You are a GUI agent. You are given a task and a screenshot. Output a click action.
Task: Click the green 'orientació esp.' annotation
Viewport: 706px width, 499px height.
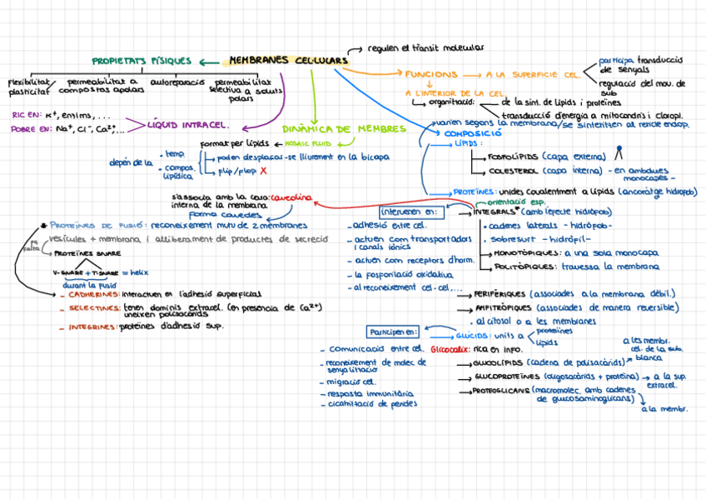point(515,202)
